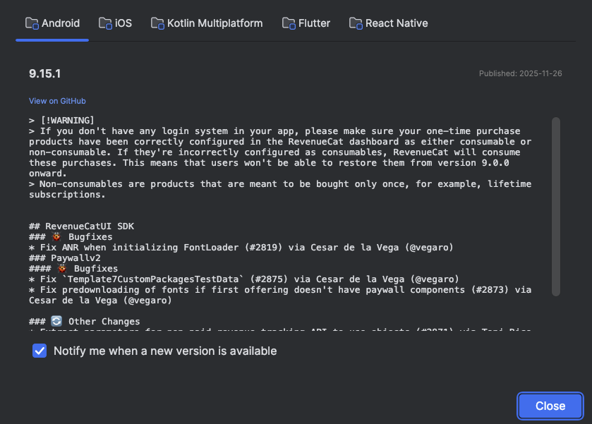This screenshot has width=592, height=424.
Task: Uncheck the new version notification checkbox
Action: (x=40, y=351)
